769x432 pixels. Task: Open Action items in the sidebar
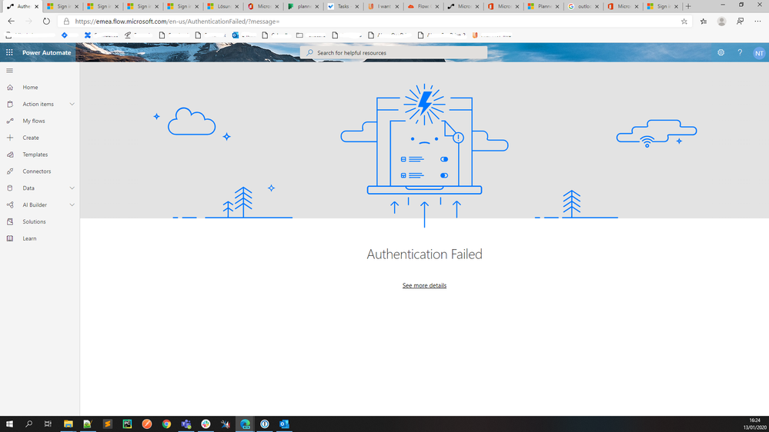(x=38, y=105)
